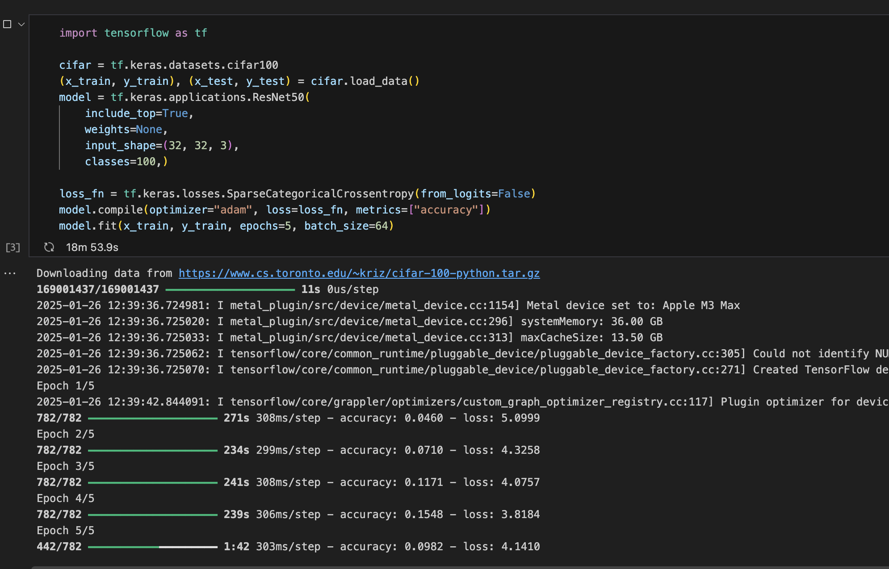
Task: Place cursor on the import tensorflow line
Action: pos(133,33)
